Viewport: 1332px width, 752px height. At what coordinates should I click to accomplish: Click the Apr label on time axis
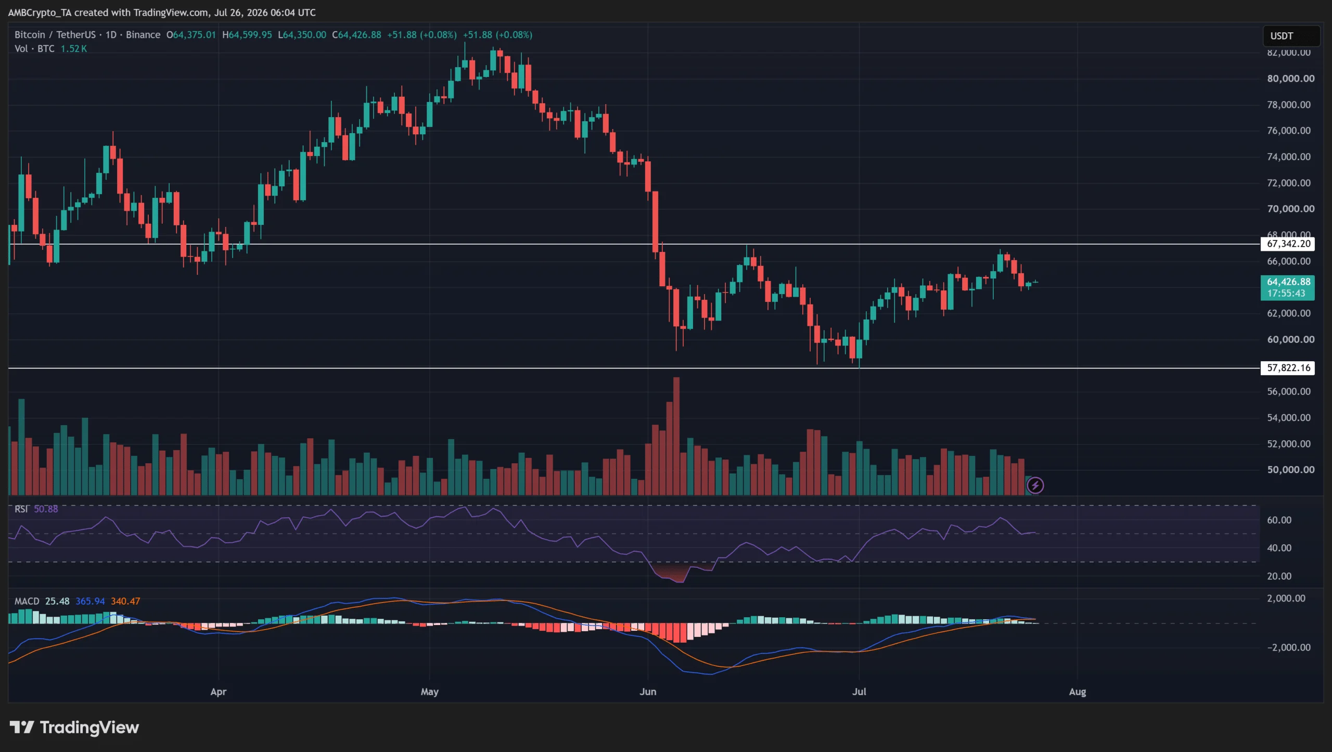[x=219, y=692]
